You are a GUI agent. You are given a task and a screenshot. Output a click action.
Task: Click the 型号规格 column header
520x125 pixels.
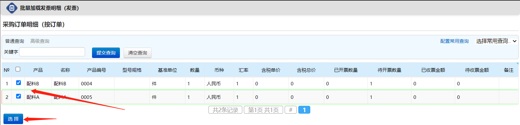(132, 70)
